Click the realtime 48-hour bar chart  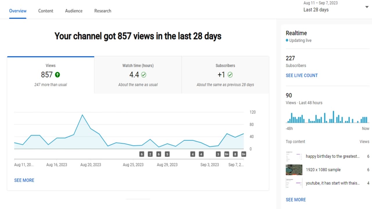[328, 117]
